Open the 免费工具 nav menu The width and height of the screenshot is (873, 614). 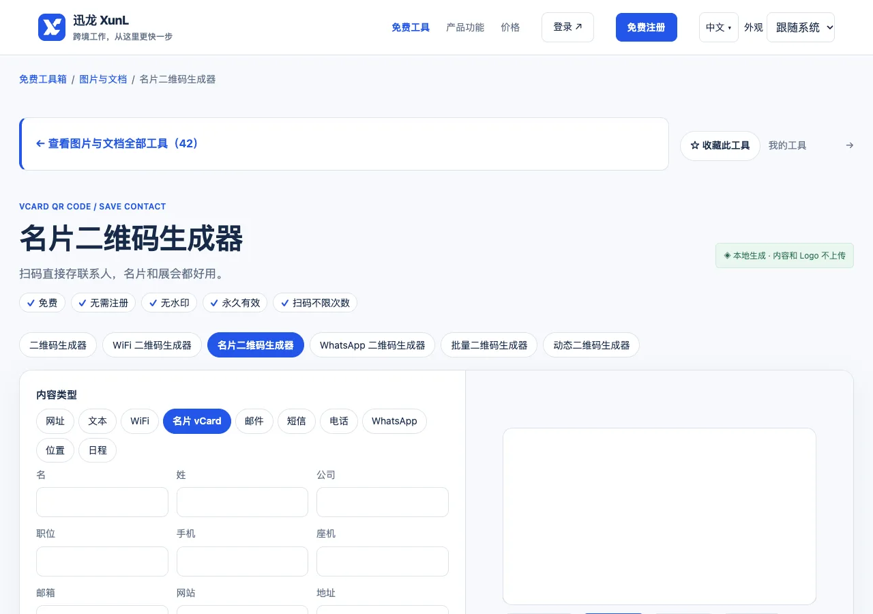pos(411,27)
